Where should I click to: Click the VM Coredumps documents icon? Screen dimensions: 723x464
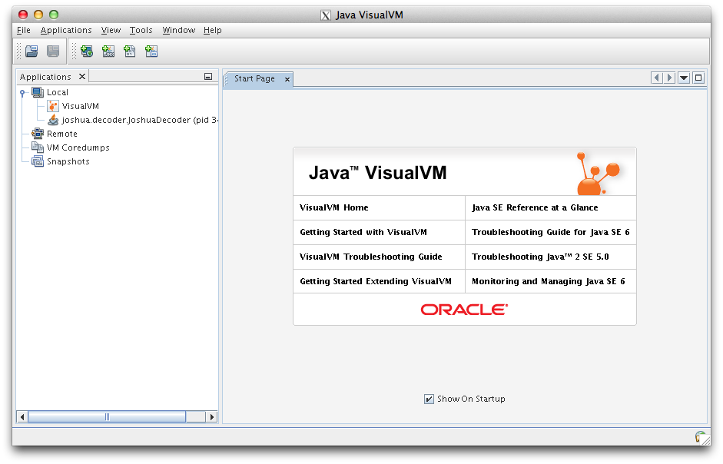38,147
